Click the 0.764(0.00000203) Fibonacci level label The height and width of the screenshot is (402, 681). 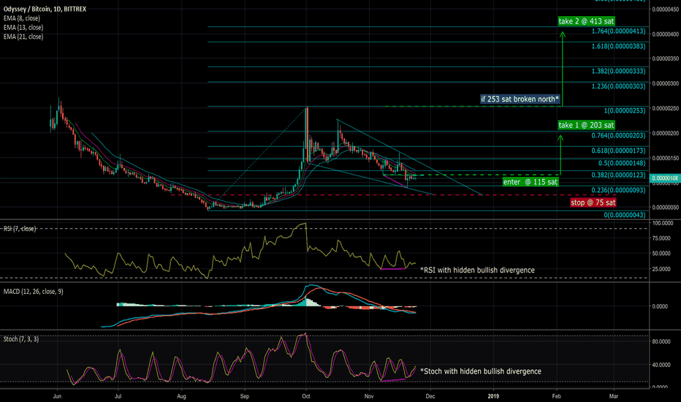[x=618, y=135]
